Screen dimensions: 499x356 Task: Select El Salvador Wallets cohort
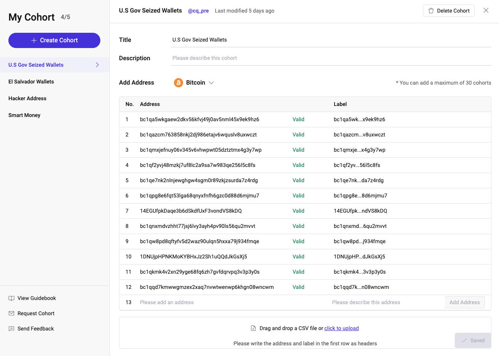(x=31, y=82)
